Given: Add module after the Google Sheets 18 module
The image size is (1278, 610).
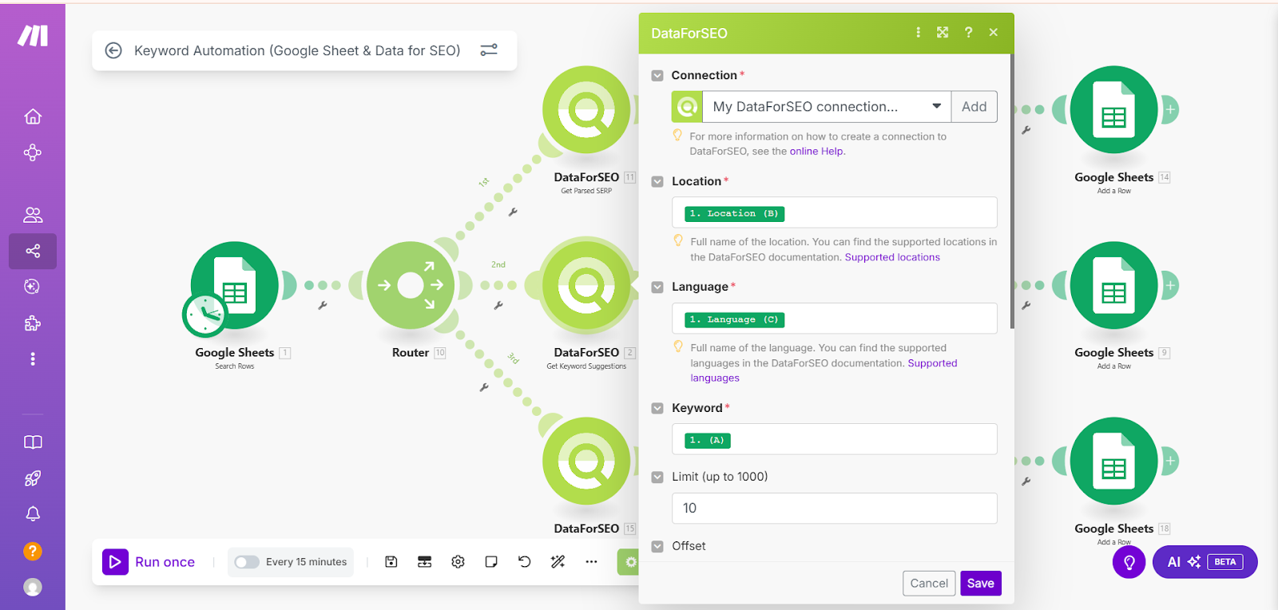Looking at the screenshot, I should tap(1170, 461).
